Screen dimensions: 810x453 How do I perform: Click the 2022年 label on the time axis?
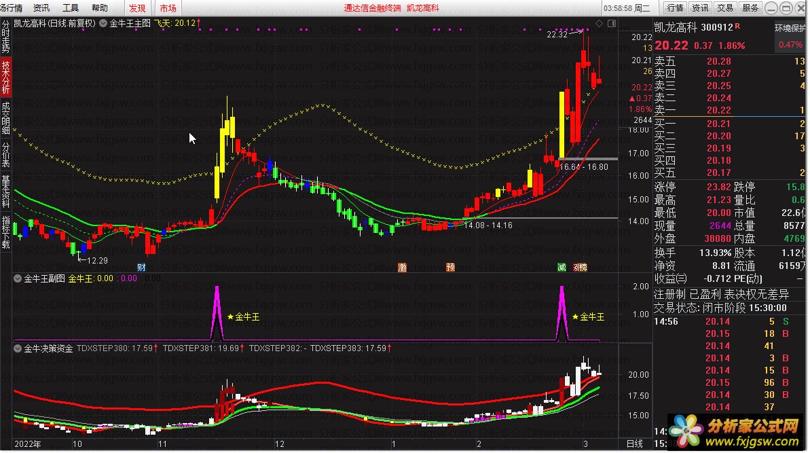click(28, 443)
